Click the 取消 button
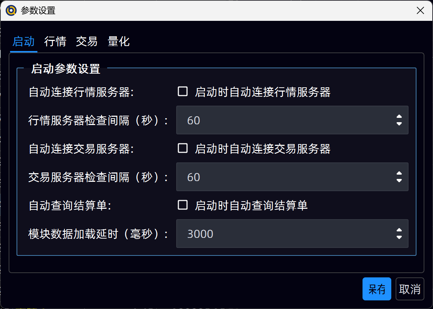 click(410, 289)
